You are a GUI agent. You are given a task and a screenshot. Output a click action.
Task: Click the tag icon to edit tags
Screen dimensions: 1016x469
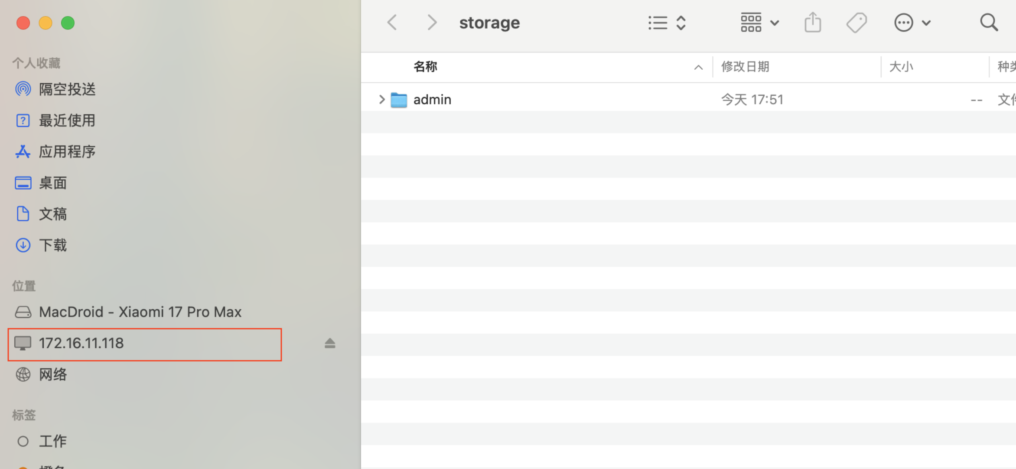856,23
